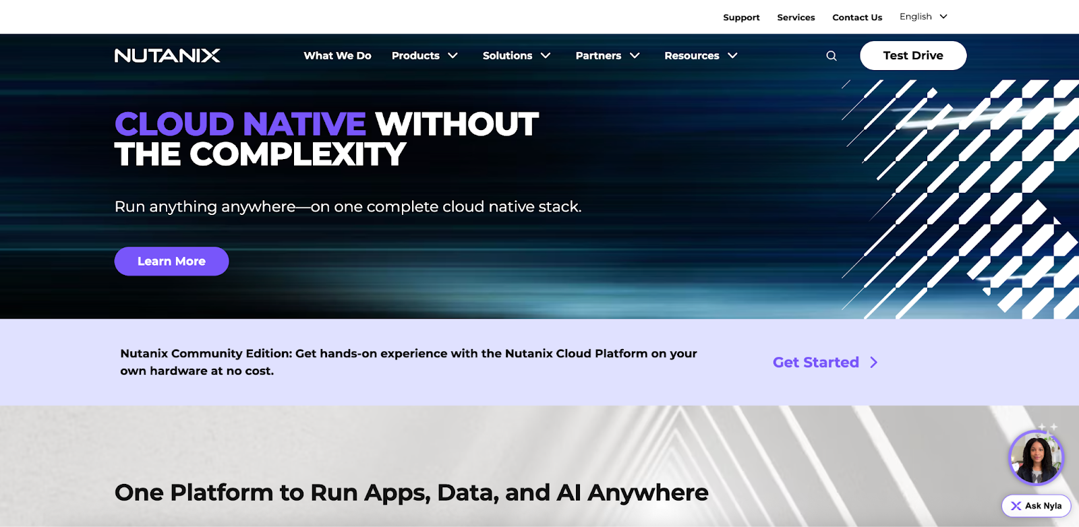Open the Products menu

point(415,56)
